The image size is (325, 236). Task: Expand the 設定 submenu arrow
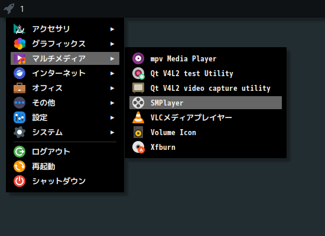112,117
